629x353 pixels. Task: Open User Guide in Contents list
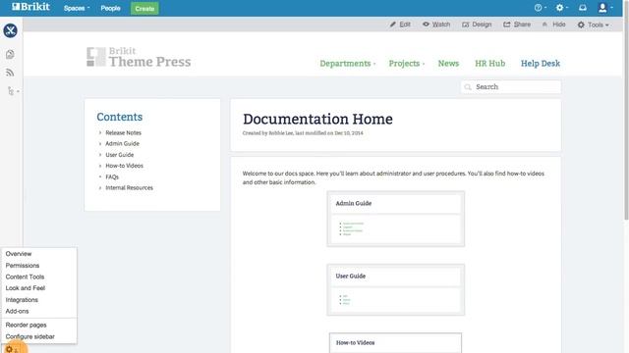point(120,155)
